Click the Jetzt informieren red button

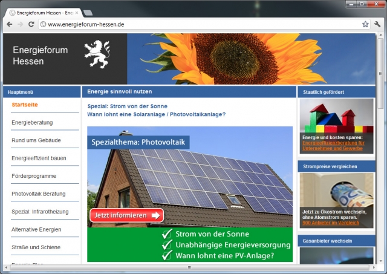pos(126,215)
